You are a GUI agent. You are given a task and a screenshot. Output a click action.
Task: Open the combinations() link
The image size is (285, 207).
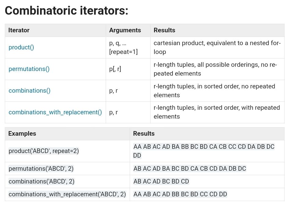29,91
